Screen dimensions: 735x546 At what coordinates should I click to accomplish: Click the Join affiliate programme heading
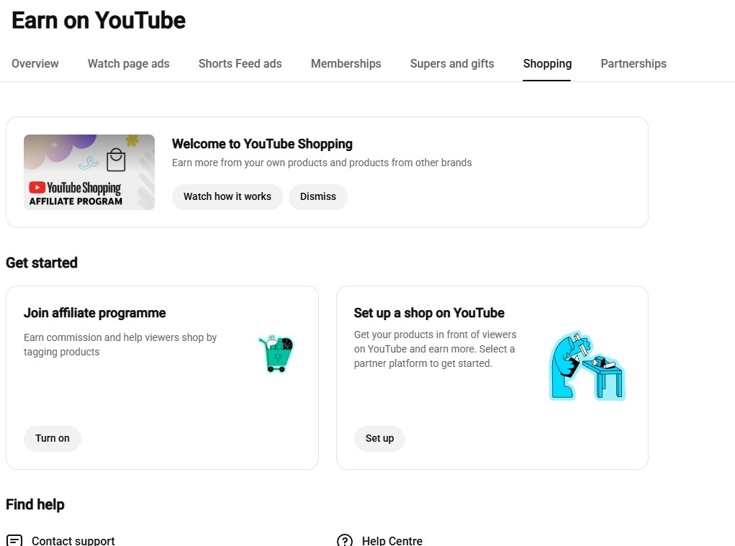[x=95, y=313]
